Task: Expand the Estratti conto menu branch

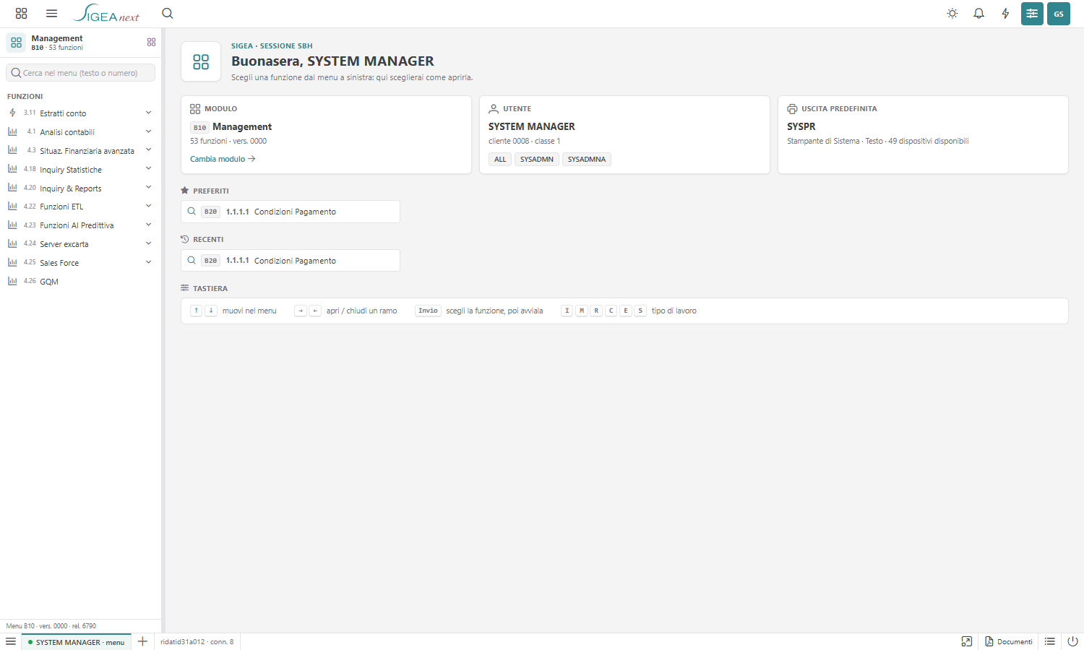Action: click(148, 113)
